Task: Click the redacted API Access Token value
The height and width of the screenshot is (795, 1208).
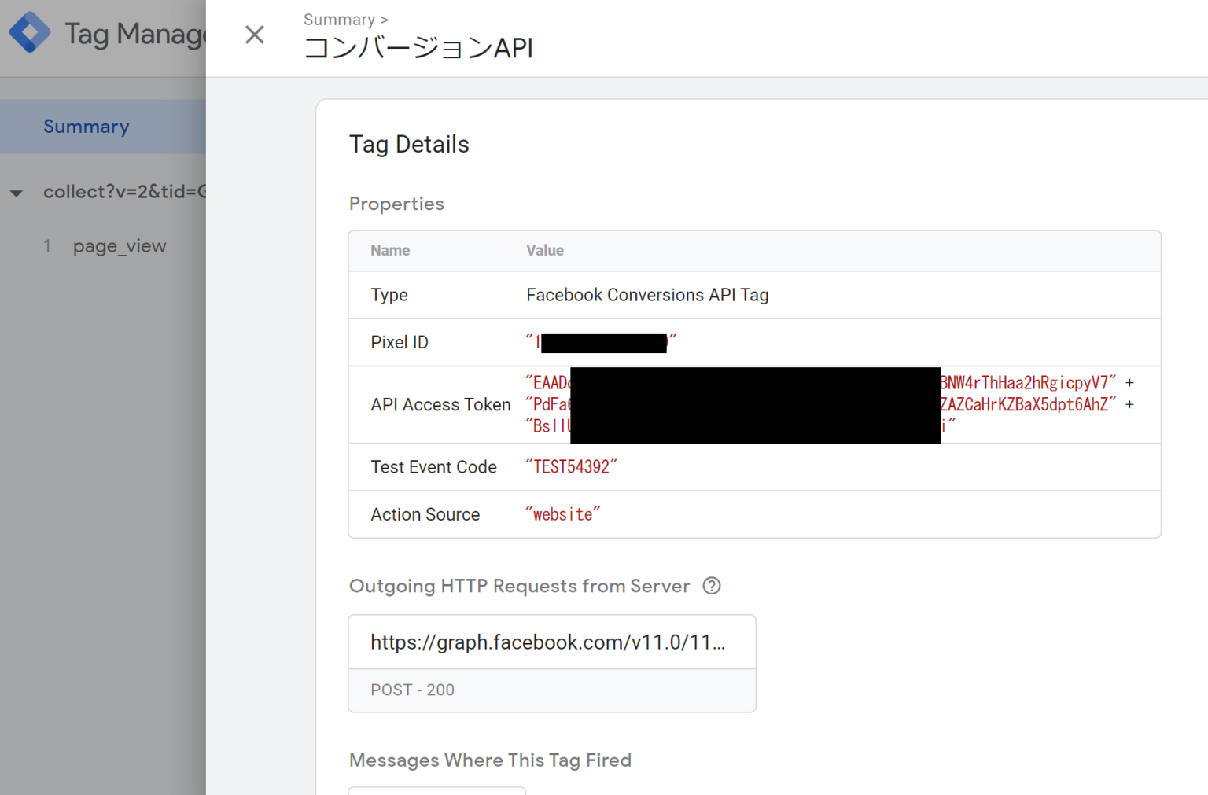Action: 755,404
